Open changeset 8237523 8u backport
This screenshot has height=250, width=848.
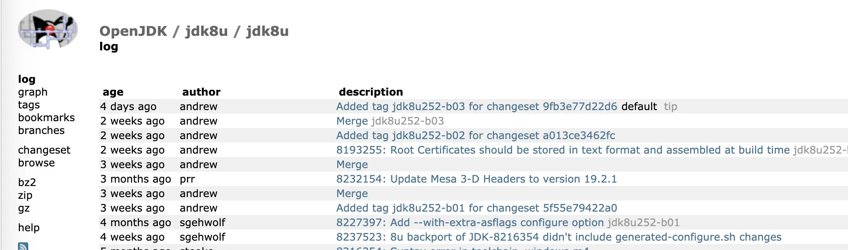tap(559, 237)
